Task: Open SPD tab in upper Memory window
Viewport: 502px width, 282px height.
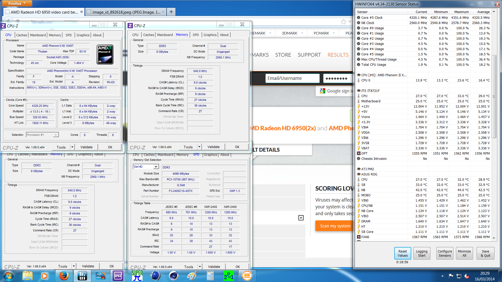Action: [x=196, y=35]
